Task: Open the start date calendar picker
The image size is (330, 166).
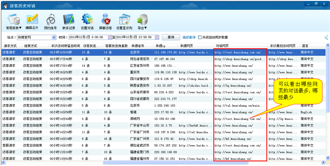Action: coord(110,37)
